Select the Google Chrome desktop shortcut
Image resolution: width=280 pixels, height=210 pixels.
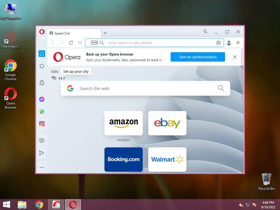coord(11,70)
